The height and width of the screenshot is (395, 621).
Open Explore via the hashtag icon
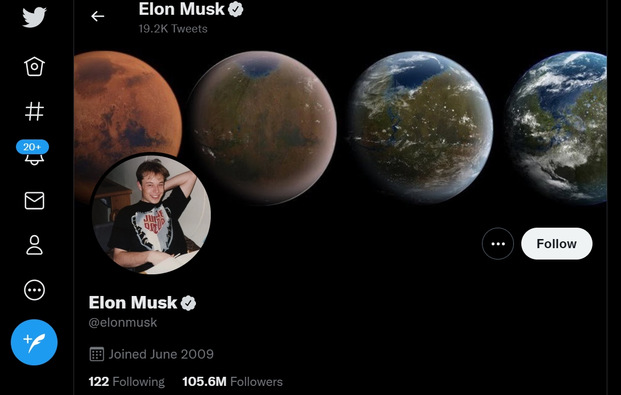34,111
